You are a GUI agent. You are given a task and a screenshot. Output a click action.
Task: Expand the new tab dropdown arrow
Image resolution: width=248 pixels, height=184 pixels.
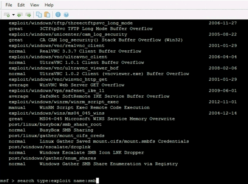(x=14, y=15)
